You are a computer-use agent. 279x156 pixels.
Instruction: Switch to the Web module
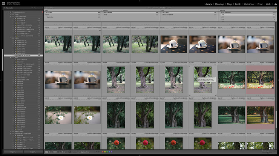[268, 4]
